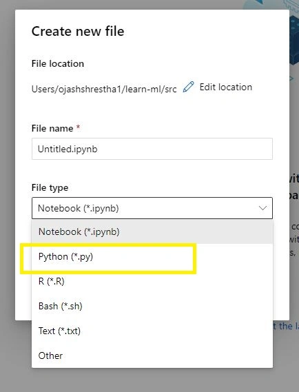The height and width of the screenshot is (392, 299).
Task: Click the Edit location link text
Action: tap(226, 87)
